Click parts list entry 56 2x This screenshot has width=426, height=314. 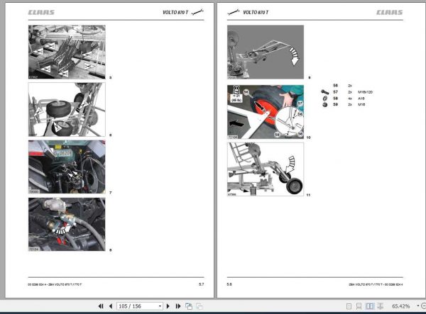(x=342, y=86)
